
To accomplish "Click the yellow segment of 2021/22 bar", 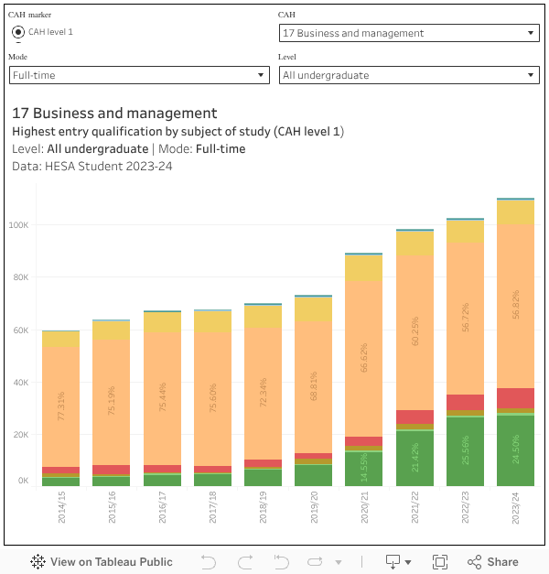I will click(415, 244).
